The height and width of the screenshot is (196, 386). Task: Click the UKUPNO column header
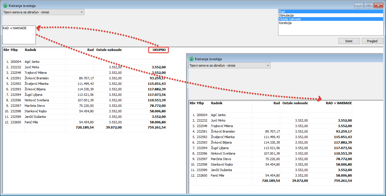point(159,50)
